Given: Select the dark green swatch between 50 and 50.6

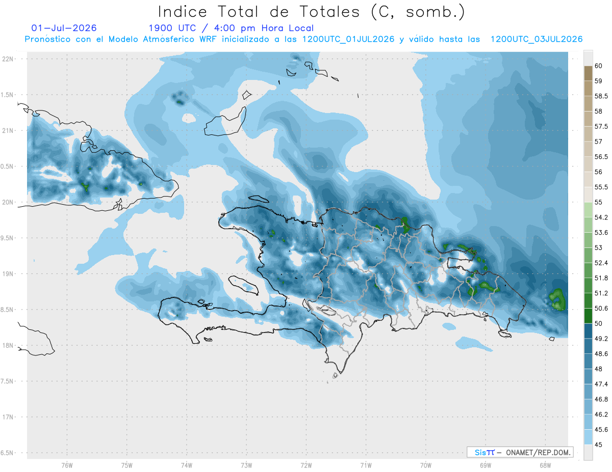Looking at the screenshot, I should pos(589,316).
